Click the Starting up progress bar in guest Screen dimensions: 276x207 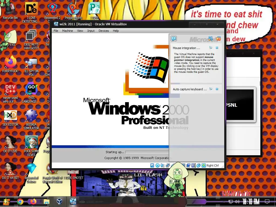147,152
